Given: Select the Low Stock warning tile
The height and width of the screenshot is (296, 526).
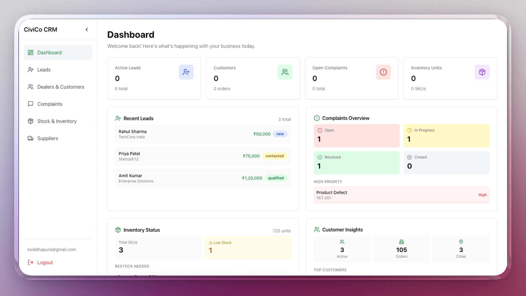Looking at the screenshot, I should [248, 248].
